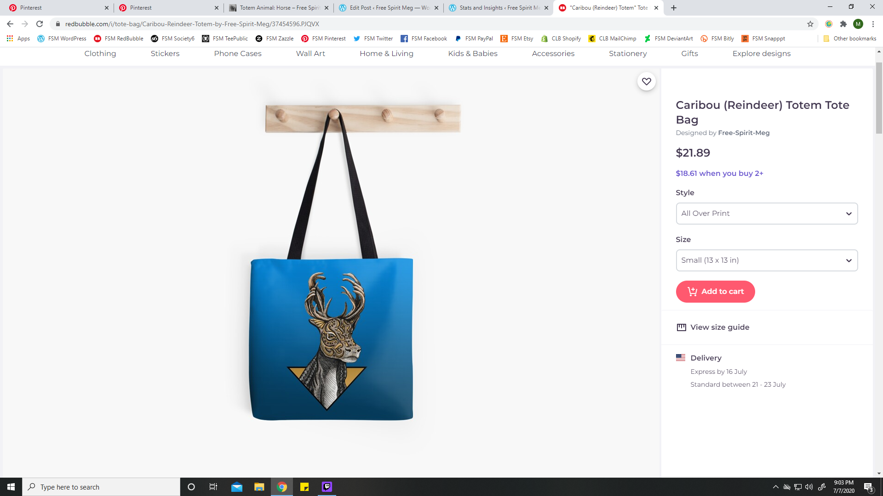Screen dimensions: 883x496
Task: Click the View size guide ruler icon
Action: [681, 327]
